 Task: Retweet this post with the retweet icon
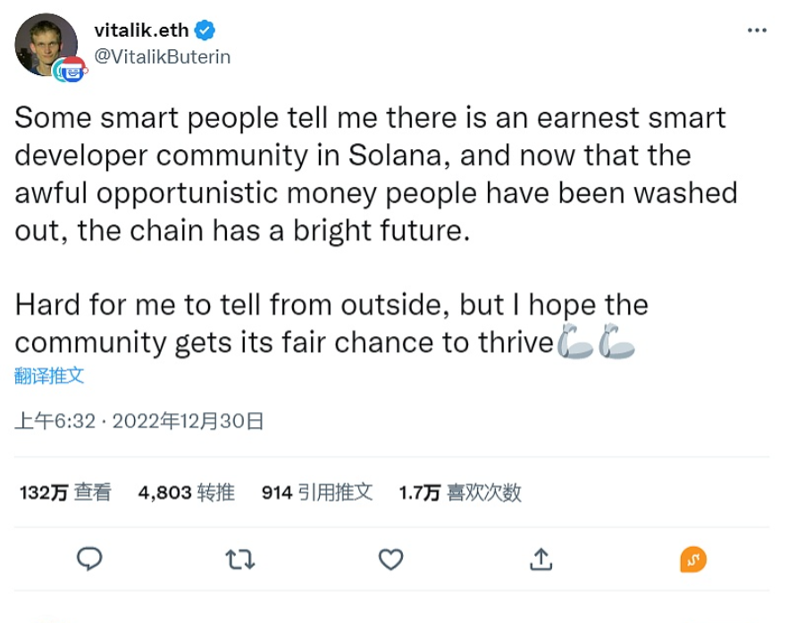(x=239, y=560)
